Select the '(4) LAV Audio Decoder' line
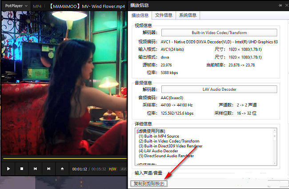289x189 pixels. click(x=158, y=151)
